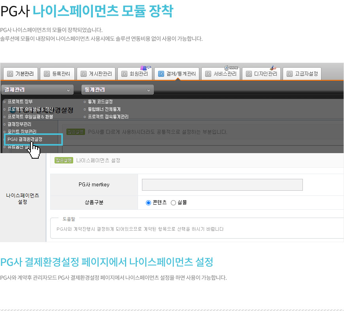The image size is (344, 311).
Task: Select the 콘텐츠 radio button
Action: [148, 203]
